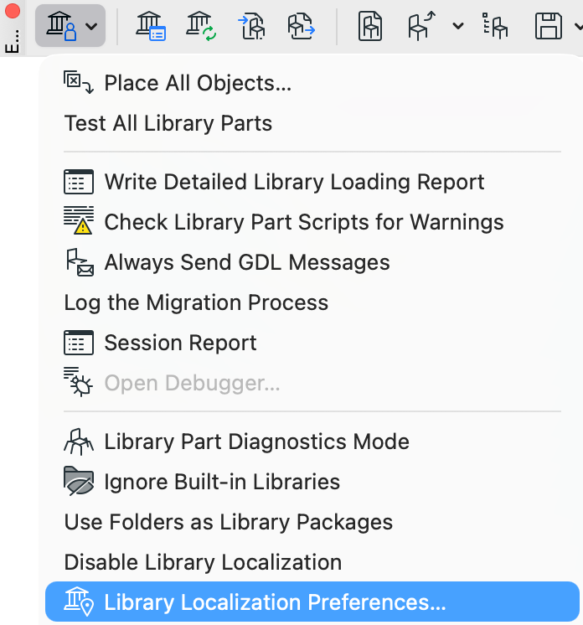Select Place All Objects... menu item
Screen dimensions: 583x625
(x=197, y=83)
